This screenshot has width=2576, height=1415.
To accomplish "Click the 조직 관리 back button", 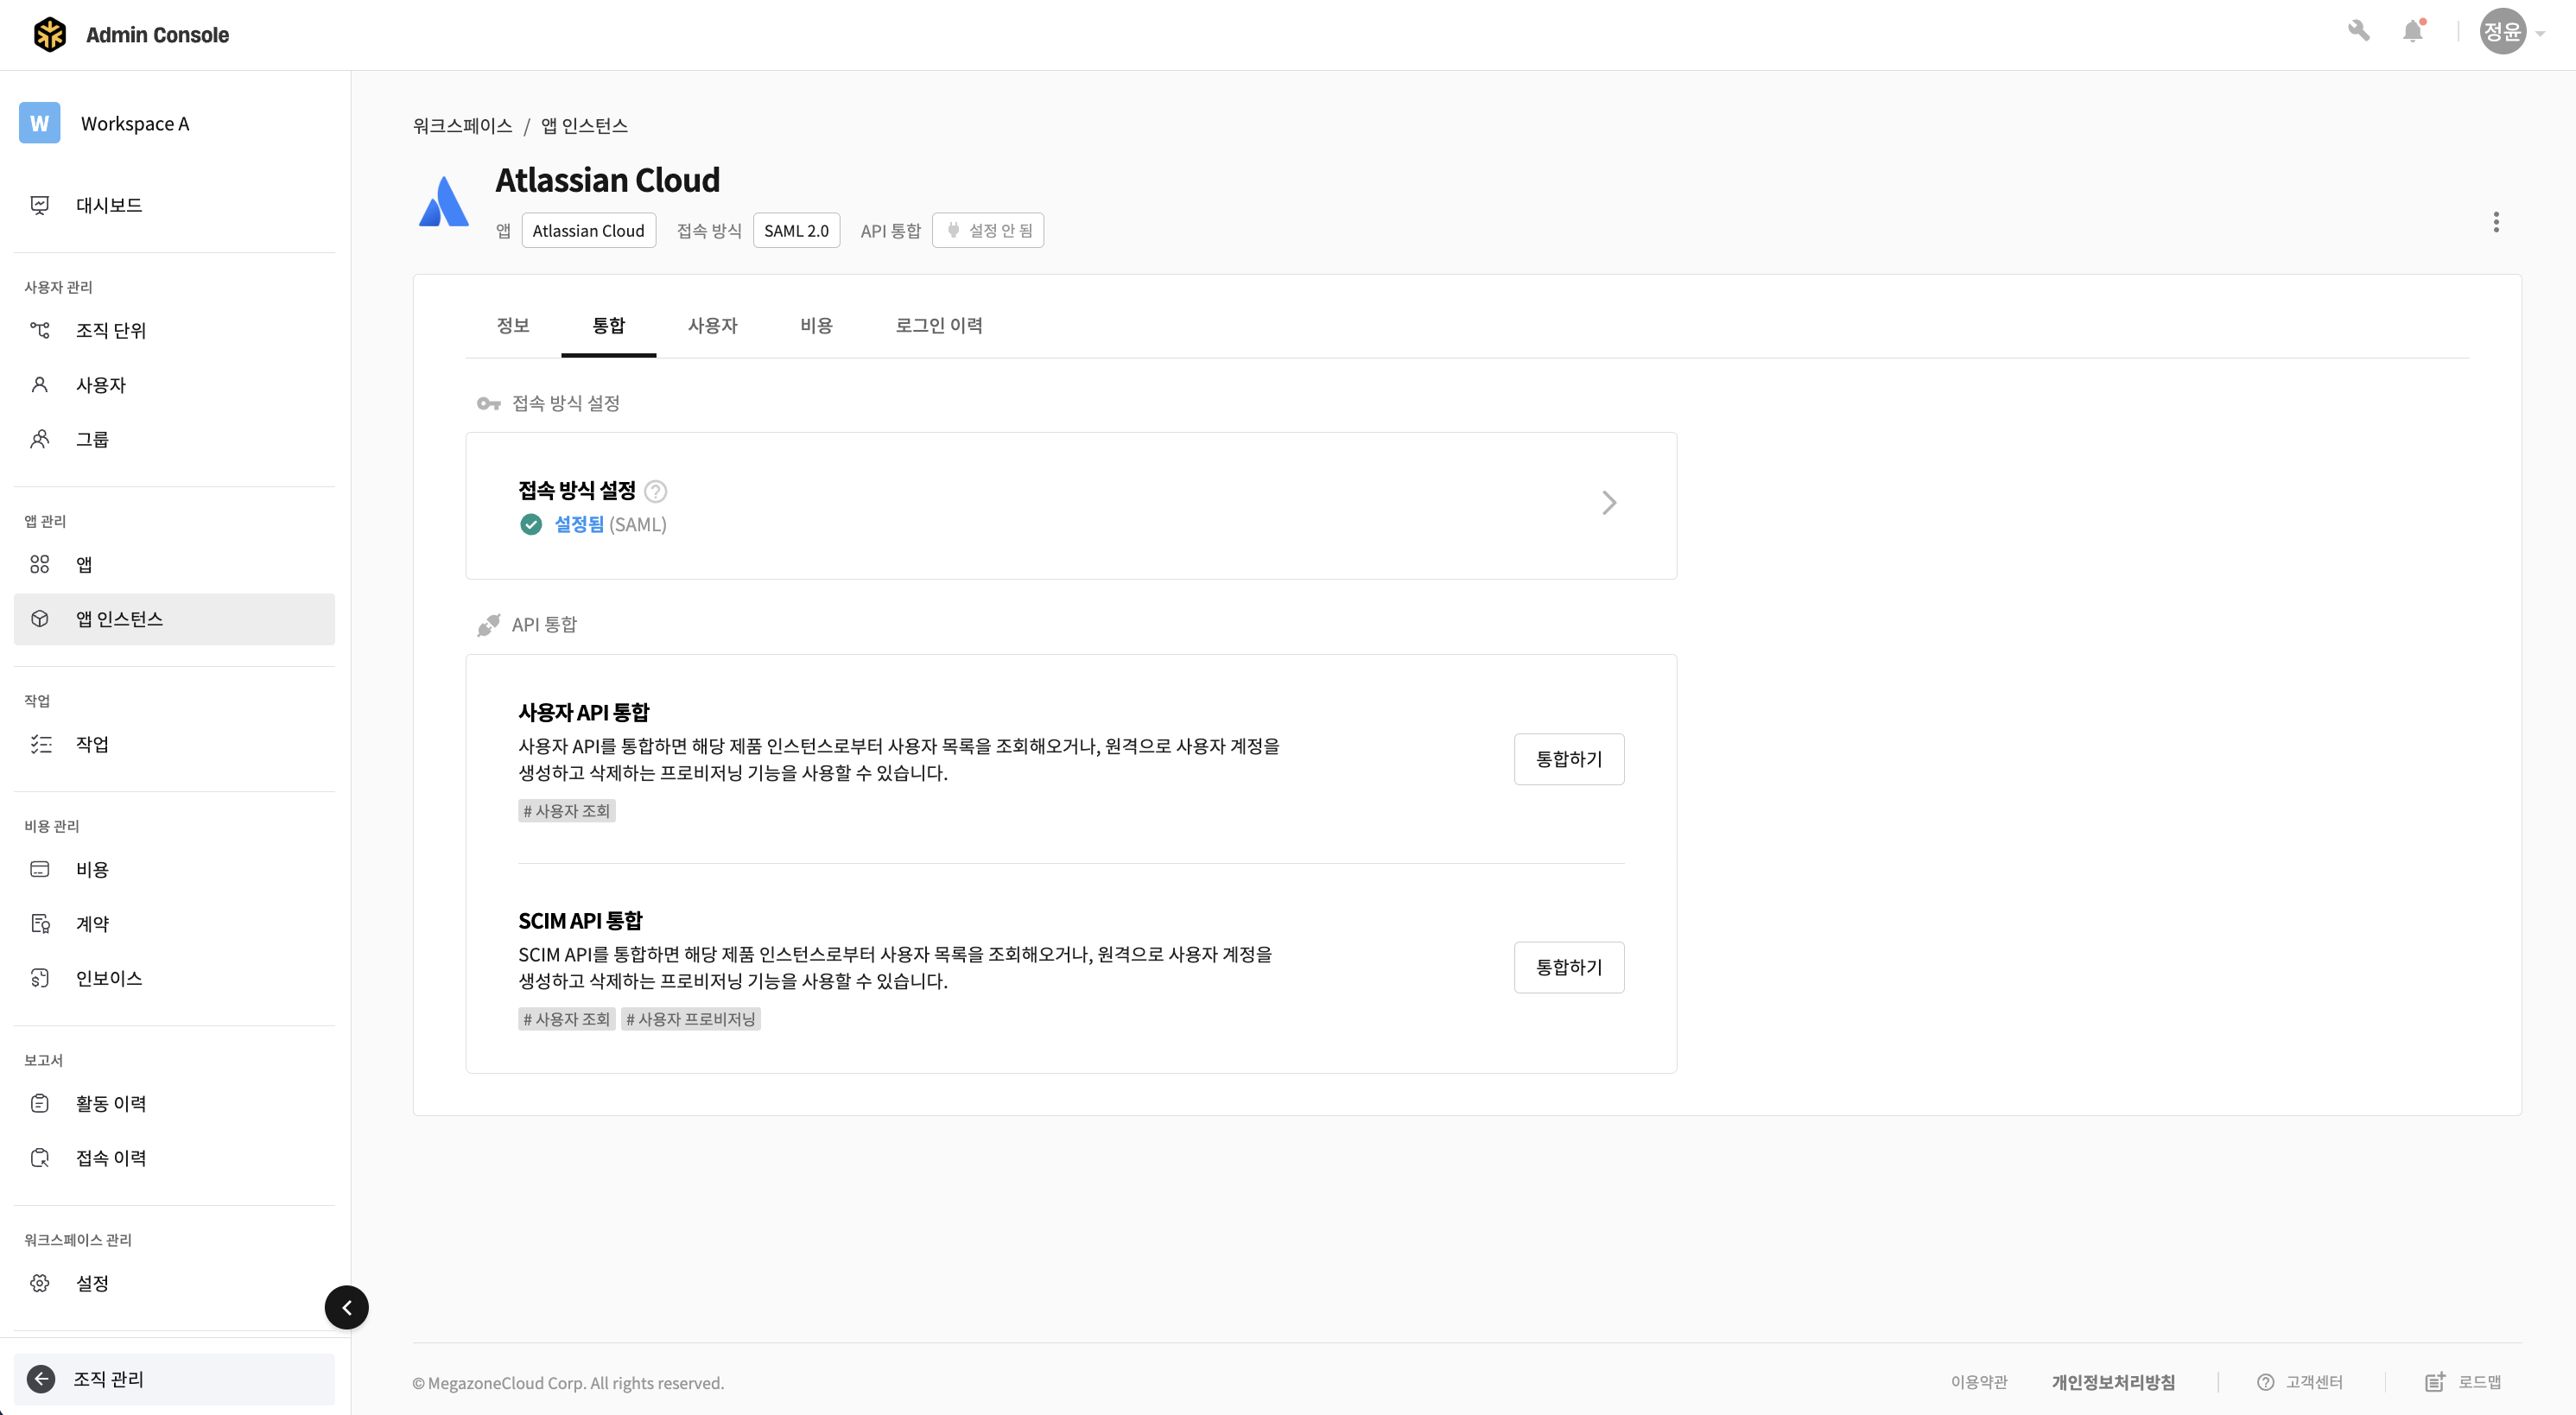I will (x=174, y=1379).
